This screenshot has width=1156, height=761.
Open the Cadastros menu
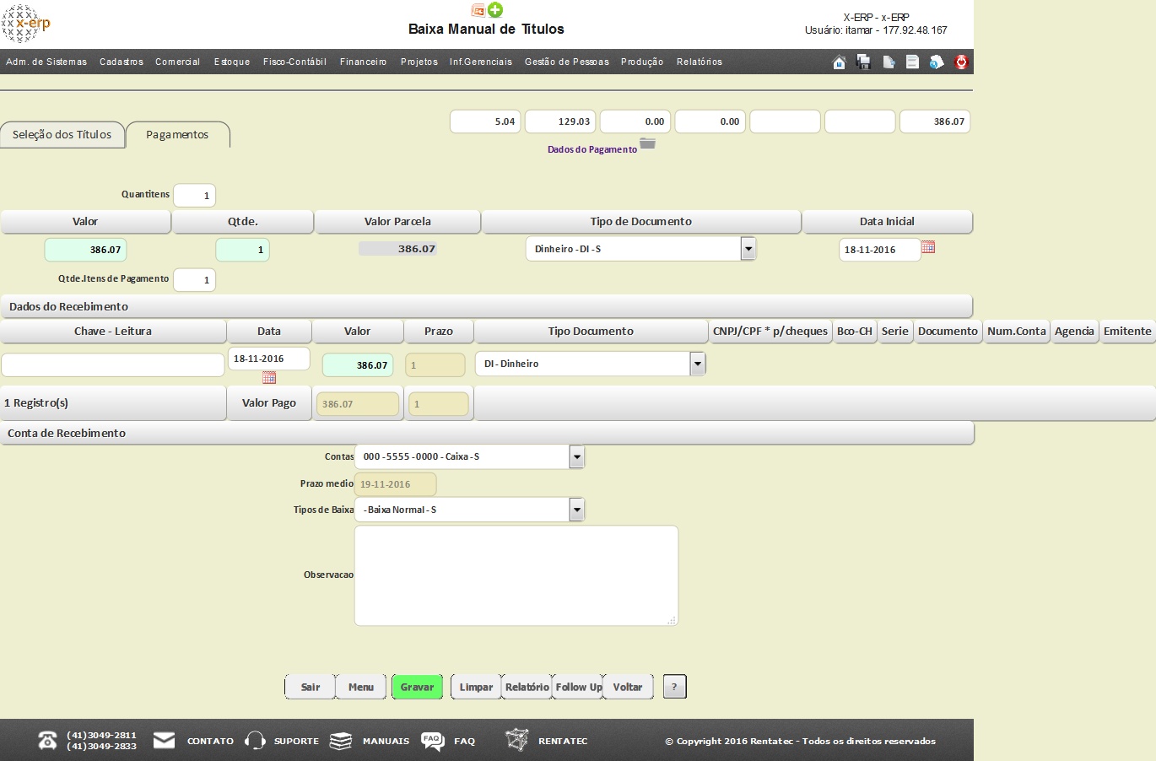pyautogui.click(x=122, y=62)
